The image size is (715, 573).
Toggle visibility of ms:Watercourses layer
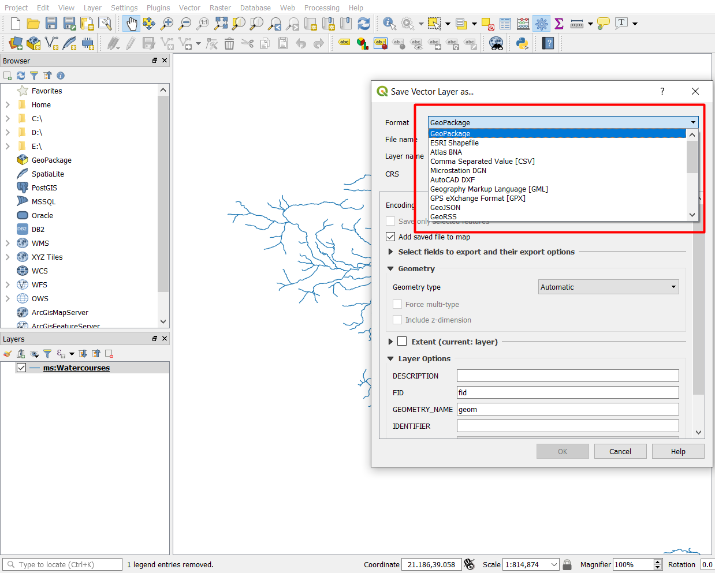point(21,368)
